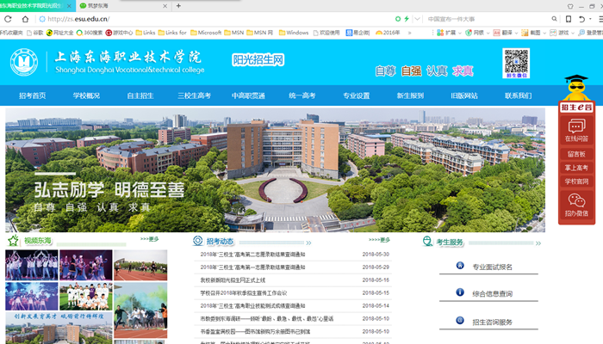Click the 招生微信 QR code
The image size is (603, 344).
[516, 63]
